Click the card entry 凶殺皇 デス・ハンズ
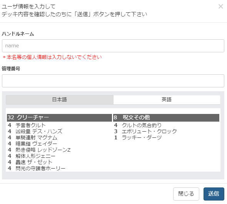Screen dimensions: 227x204 pyautogui.click(x=39, y=131)
